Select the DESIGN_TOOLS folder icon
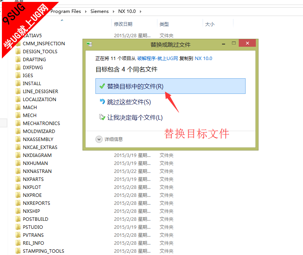 [18, 51]
